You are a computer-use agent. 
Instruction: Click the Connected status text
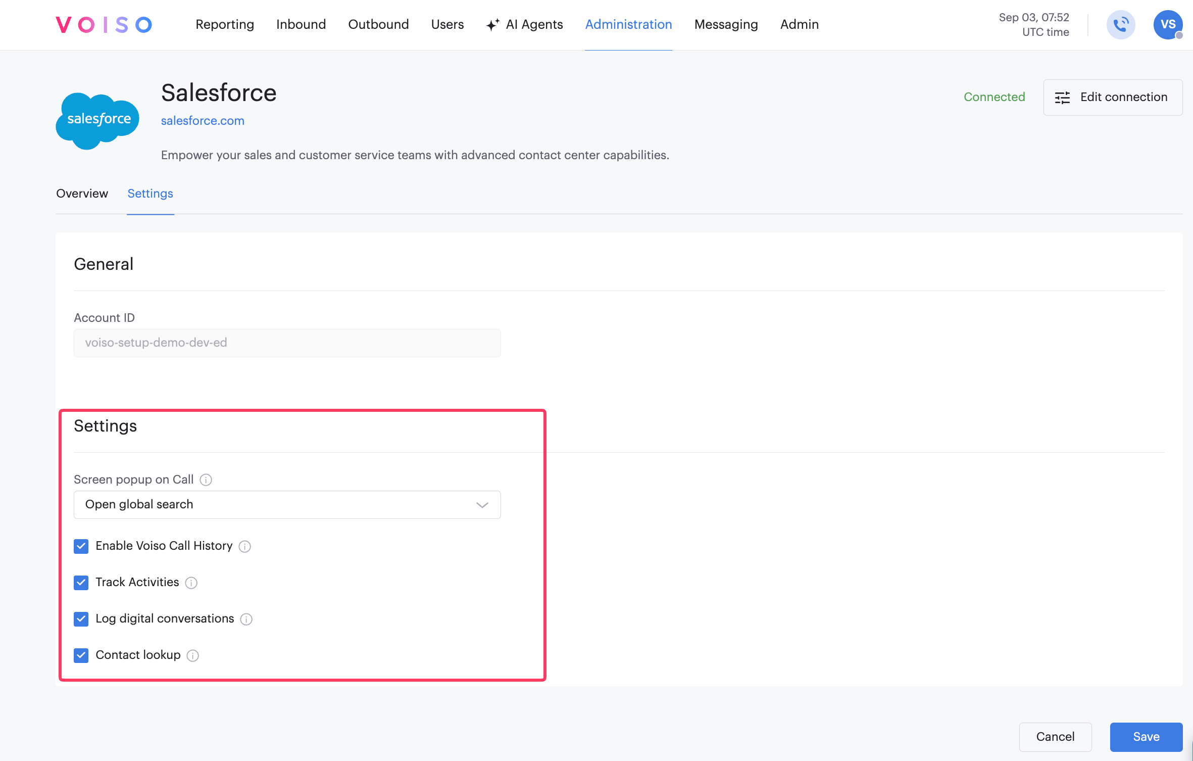pos(994,97)
